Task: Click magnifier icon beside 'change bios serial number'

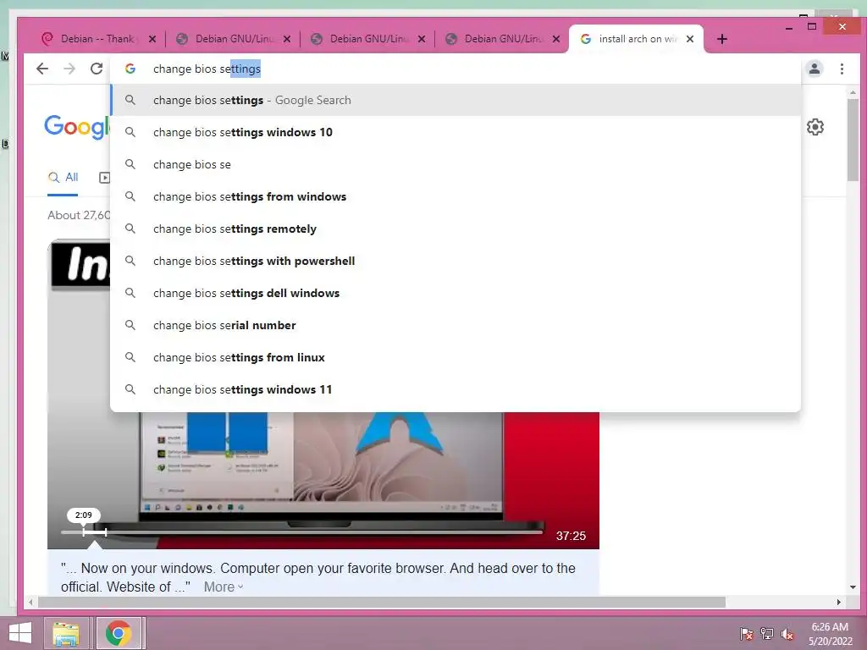Action: click(130, 325)
